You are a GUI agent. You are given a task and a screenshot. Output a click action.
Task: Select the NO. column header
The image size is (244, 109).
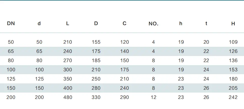click(153, 24)
